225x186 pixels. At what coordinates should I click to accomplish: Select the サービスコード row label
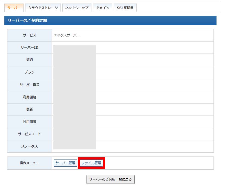tap(30, 134)
